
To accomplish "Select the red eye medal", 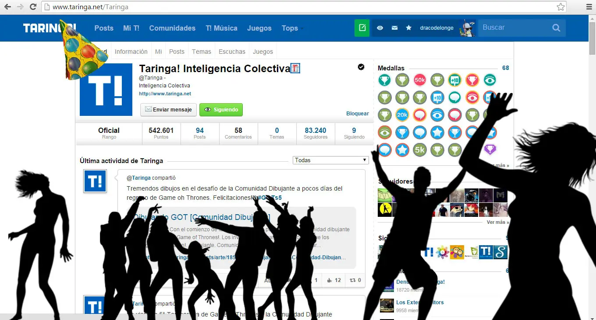I will pos(472,97).
